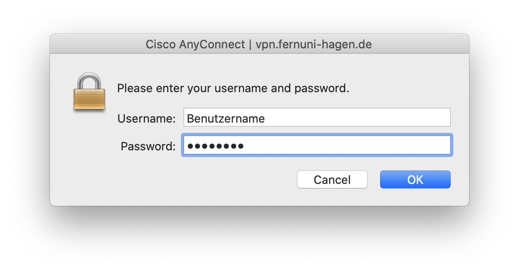The width and height of the screenshot is (519, 272).
Task: Click empty space in the password field
Action: coord(348,145)
